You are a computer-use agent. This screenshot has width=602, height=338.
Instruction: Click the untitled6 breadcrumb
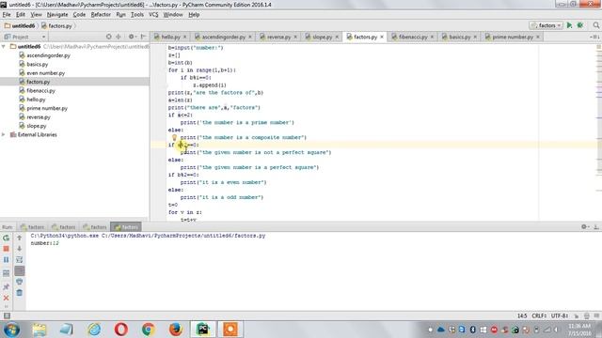pyautogui.click(x=20, y=25)
